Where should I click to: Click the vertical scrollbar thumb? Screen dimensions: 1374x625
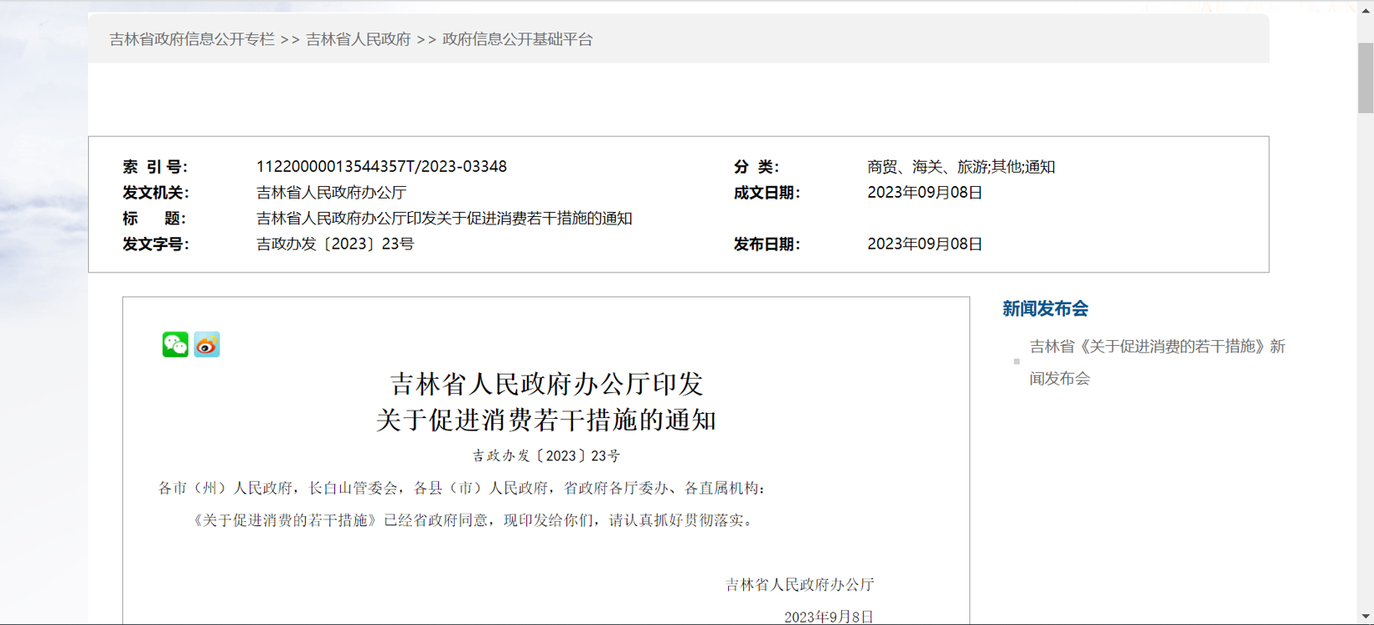pyautogui.click(x=1366, y=77)
